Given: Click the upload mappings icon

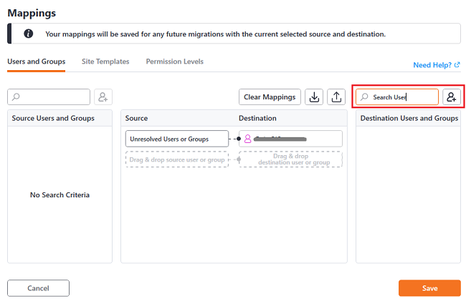Looking at the screenshot, I should [x=337, y=97].
